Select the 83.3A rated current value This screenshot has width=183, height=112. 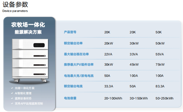tap(160, 86)
